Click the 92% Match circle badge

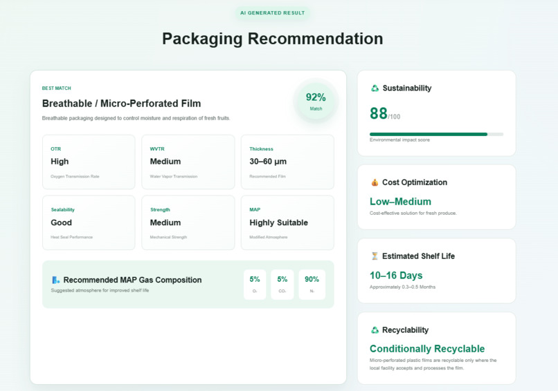click(x=316, y=101)
